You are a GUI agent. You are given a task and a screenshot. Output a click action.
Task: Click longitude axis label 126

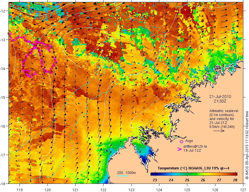coord(215,190)
